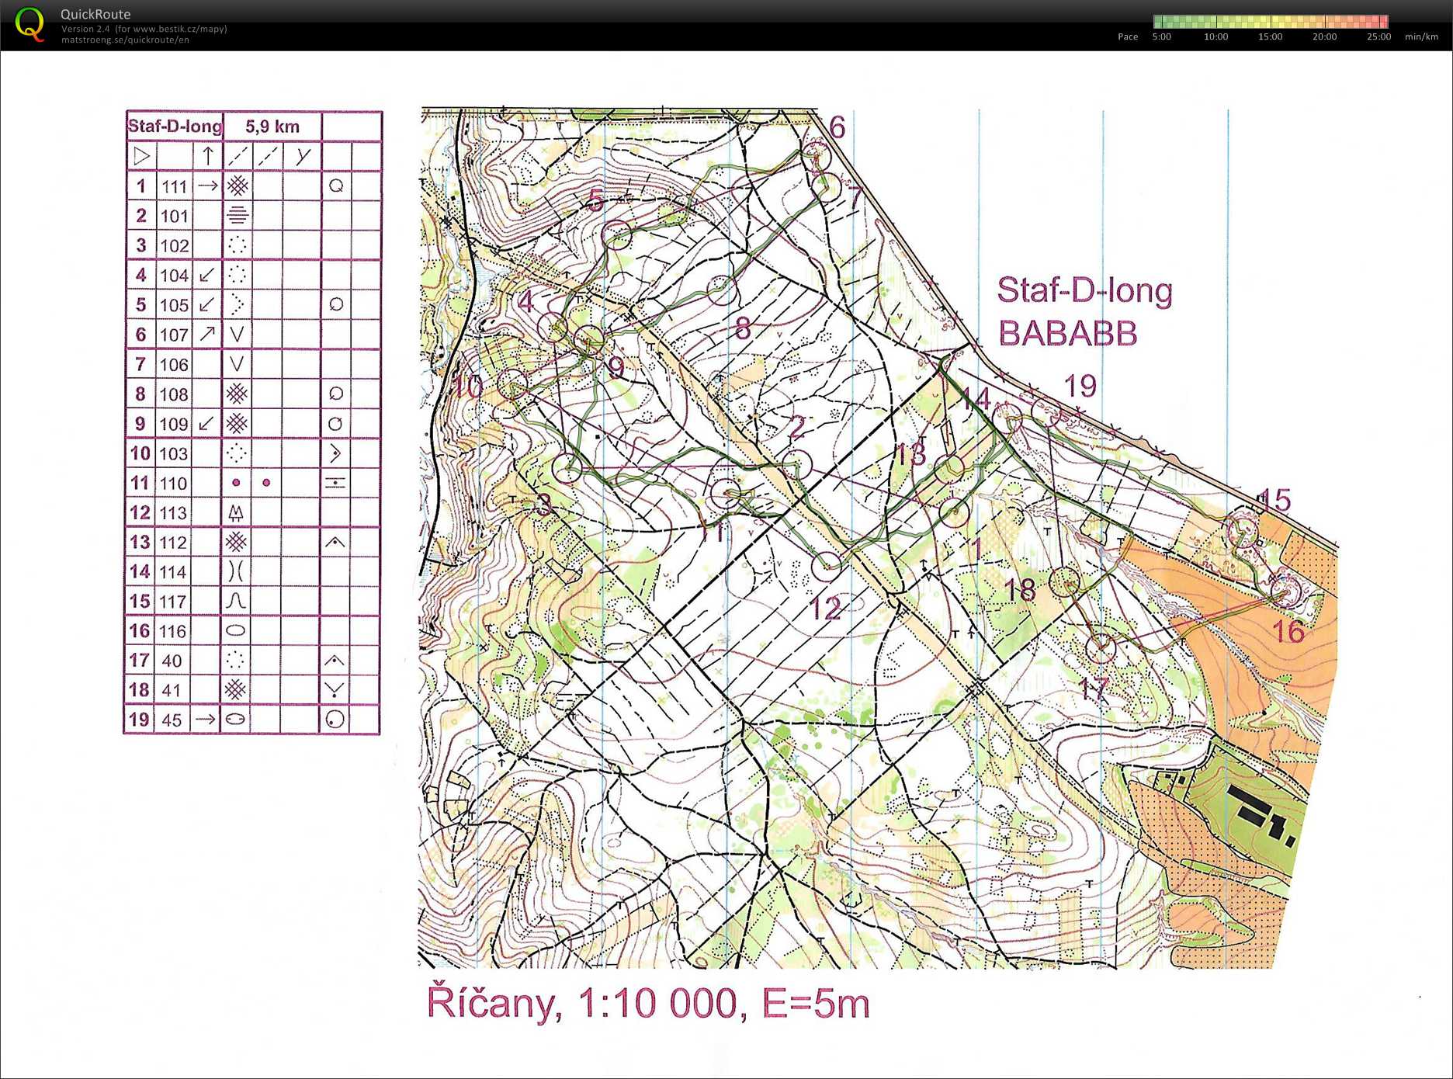This screenshot has width=1453, height=1079.
Task: Click the pace color gradient bar
Action: click(1270, 22)
